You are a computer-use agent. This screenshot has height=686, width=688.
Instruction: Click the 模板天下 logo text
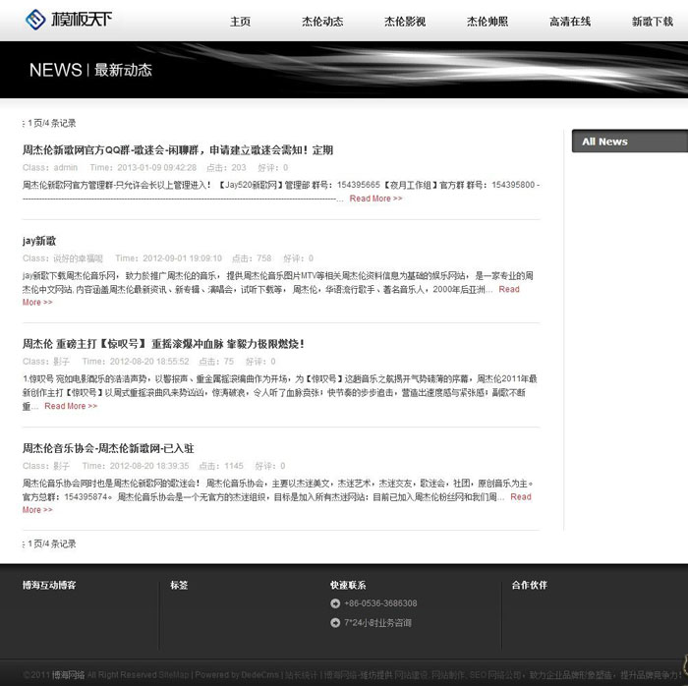tap(82, 20)
